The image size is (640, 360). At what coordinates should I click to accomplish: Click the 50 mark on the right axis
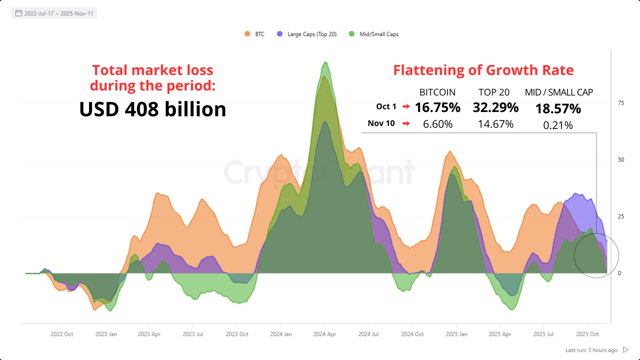pyautogui.click(x=621, y=160)
